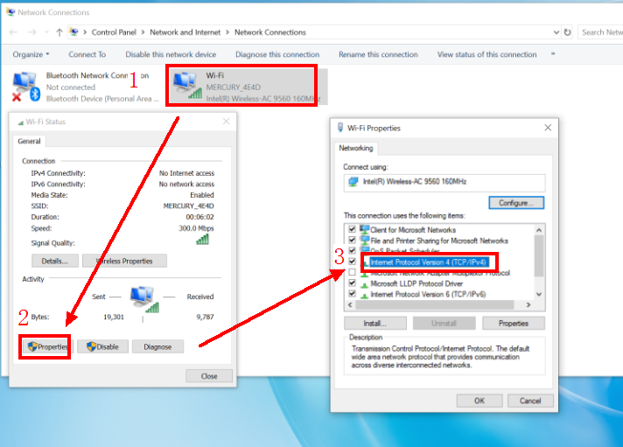Select the Networking tab
This screenshot has height=447, width=623.
coord(356,149)
